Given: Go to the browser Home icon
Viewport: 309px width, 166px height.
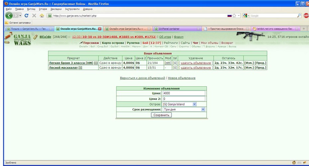Looking at the screenshot, I should [42, 16].
